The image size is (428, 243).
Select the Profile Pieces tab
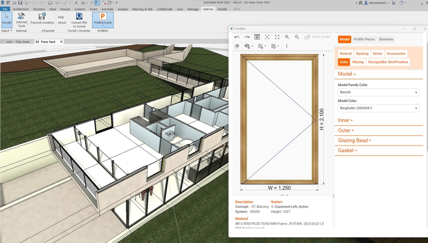point(364,39)
